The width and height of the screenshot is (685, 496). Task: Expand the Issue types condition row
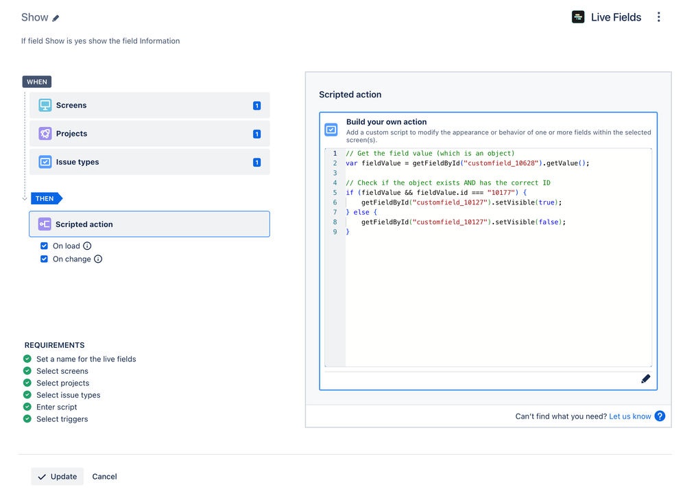point(151,163)
